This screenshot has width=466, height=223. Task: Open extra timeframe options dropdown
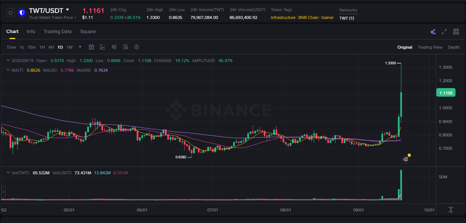coord(80,47)
